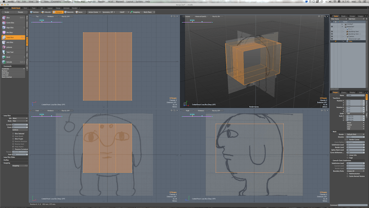
Task: Click the Count input field
Action: [20, 127]
